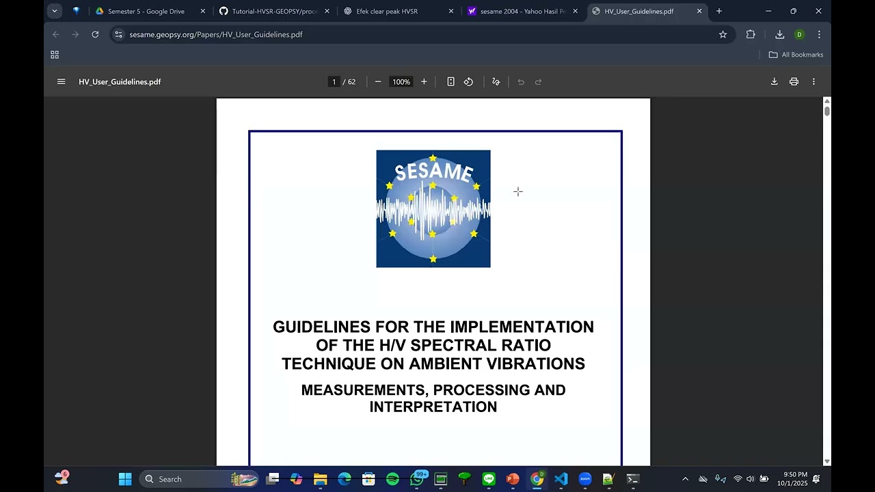The image size is (875, 492).
Task: Click the PDF page number field
Action: click(334, 82)
